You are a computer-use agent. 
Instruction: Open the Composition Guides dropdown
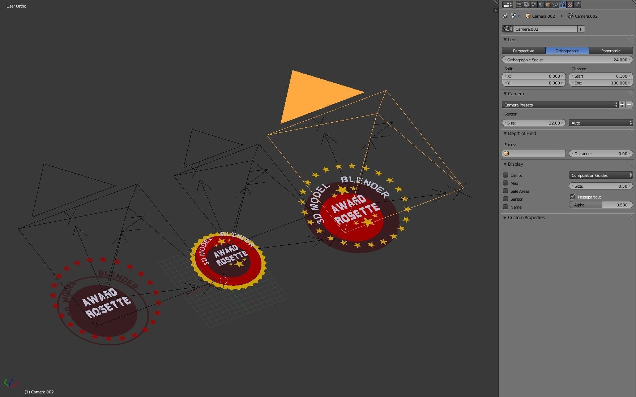[x=601, y=175]
